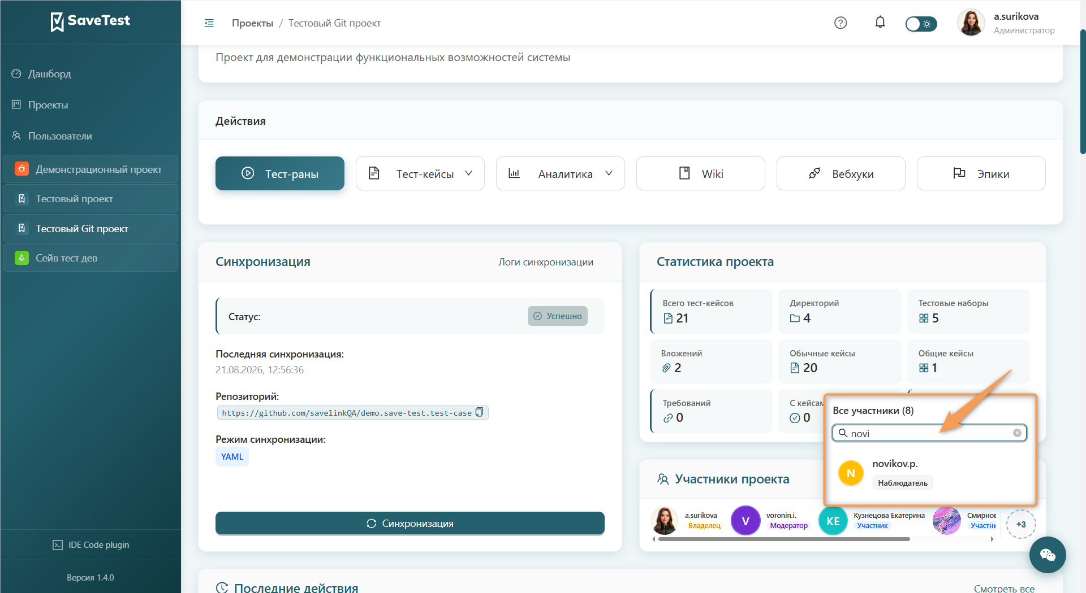This screenshot has height=593, width=1086.
Task: Expand the Тест-кейсы dropdown
Action: [x=420, y=173]
